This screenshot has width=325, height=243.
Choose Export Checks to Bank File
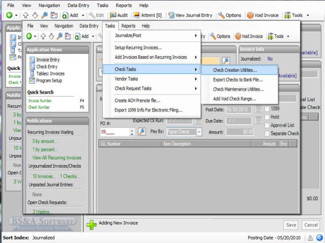click(x=239, y=80)
